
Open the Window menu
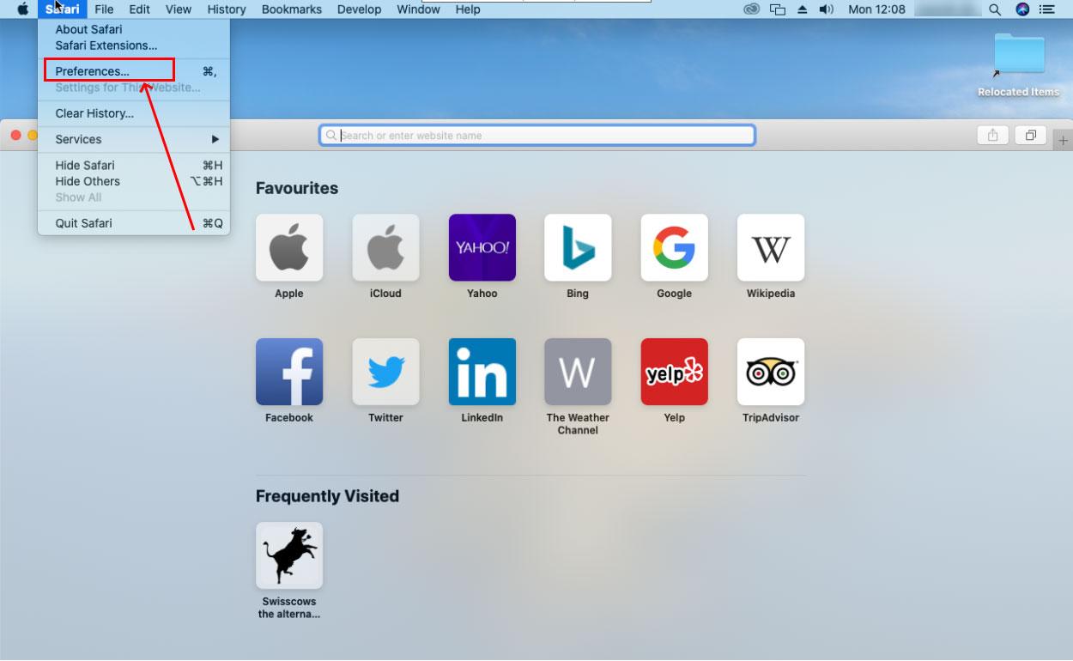point(418,9)
